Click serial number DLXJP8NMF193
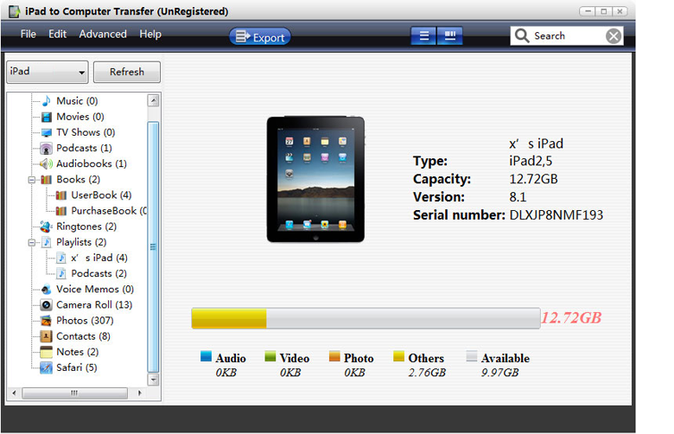 click(556, 215)
